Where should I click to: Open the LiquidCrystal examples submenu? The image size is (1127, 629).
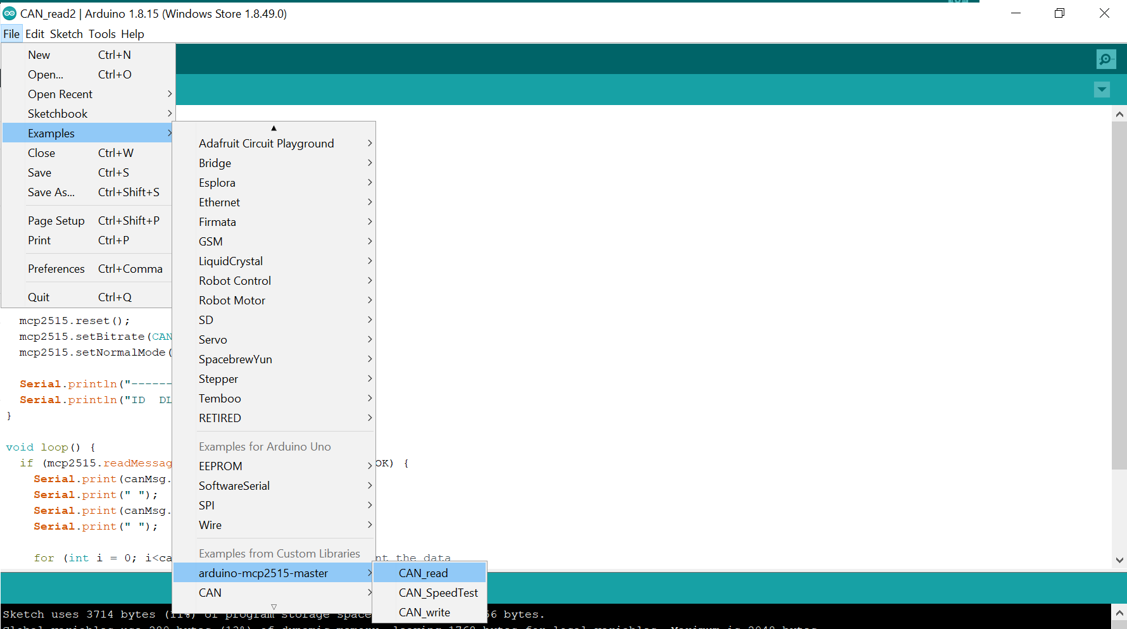coord(274,261)
